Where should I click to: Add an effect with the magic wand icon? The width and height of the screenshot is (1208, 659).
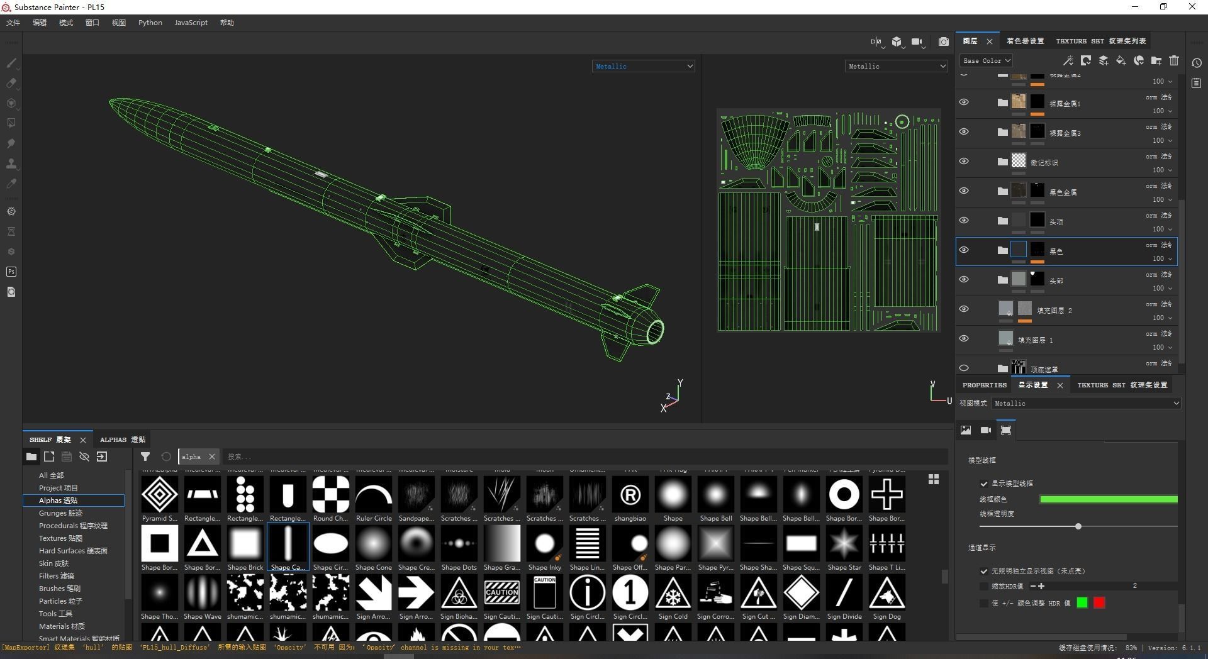click(x=1068, y=60)
